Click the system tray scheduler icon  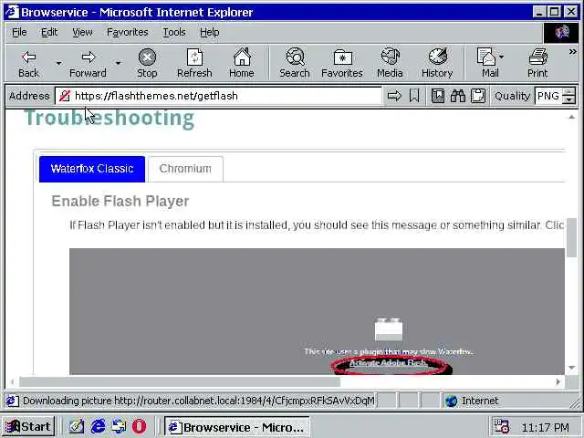(501, 426)
